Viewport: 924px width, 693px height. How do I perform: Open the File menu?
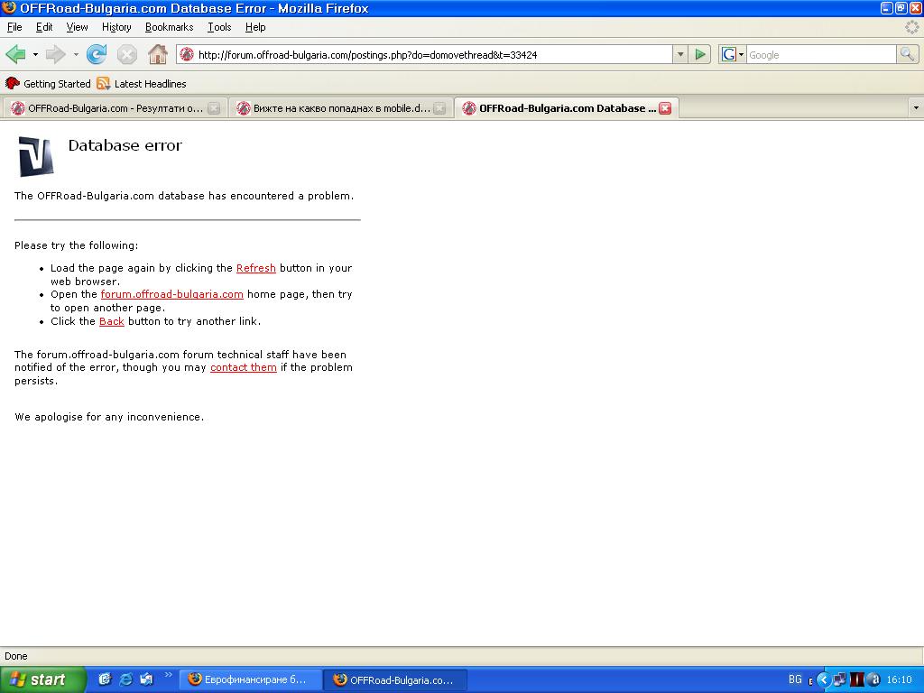coord(14,27)
